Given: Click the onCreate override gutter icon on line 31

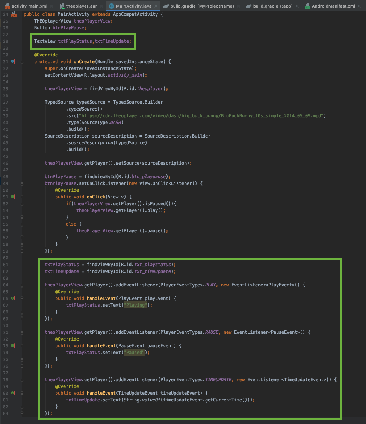Looking at the screenshot, I should [x=13, y=61].
